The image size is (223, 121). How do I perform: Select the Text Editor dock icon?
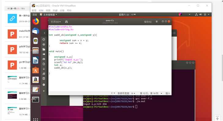35,89
